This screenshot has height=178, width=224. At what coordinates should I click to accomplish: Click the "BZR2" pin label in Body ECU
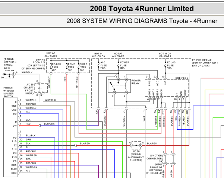tap(185, 93)
